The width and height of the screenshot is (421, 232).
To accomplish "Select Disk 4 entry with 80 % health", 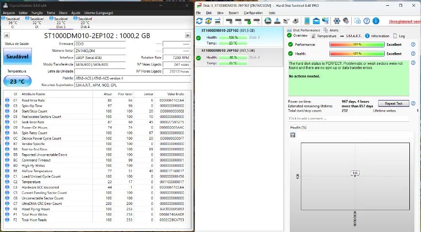I will point(239,57).
